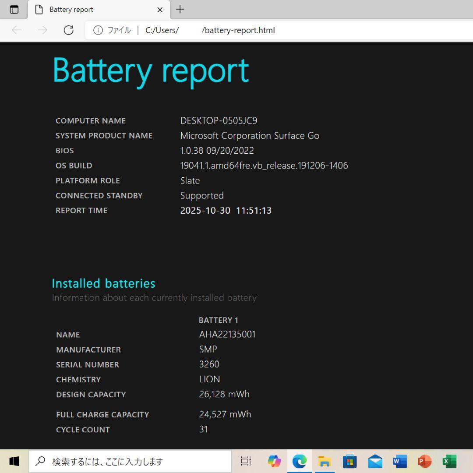Viewport: 473px width, 473px height.
Task: Click the browser back arrow
Action: (x=17, y=30)
